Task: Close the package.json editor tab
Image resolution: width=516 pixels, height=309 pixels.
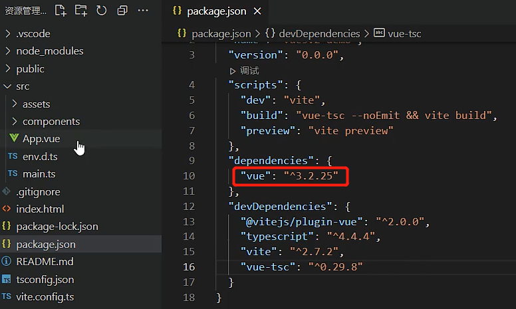Action: [257, 11]
